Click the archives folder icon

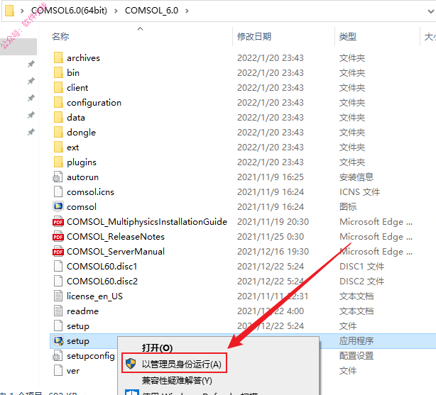tap(58, 57)
